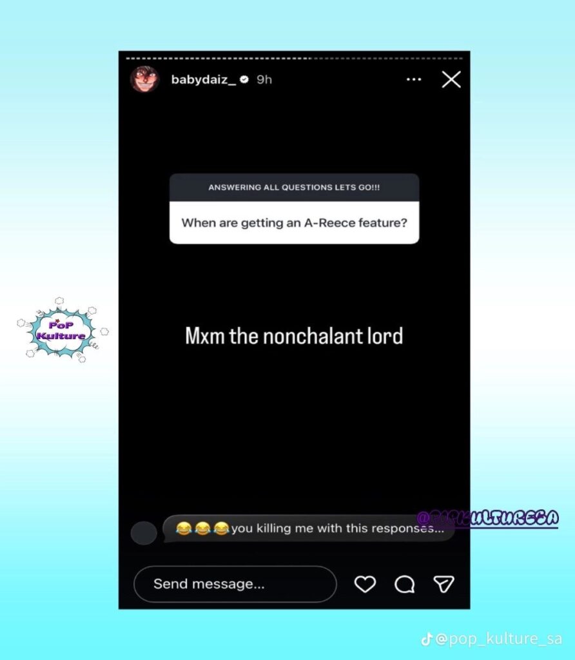Open the three-dot more options menu
Screen dimensions: 575x660
(x=414, y=79)
